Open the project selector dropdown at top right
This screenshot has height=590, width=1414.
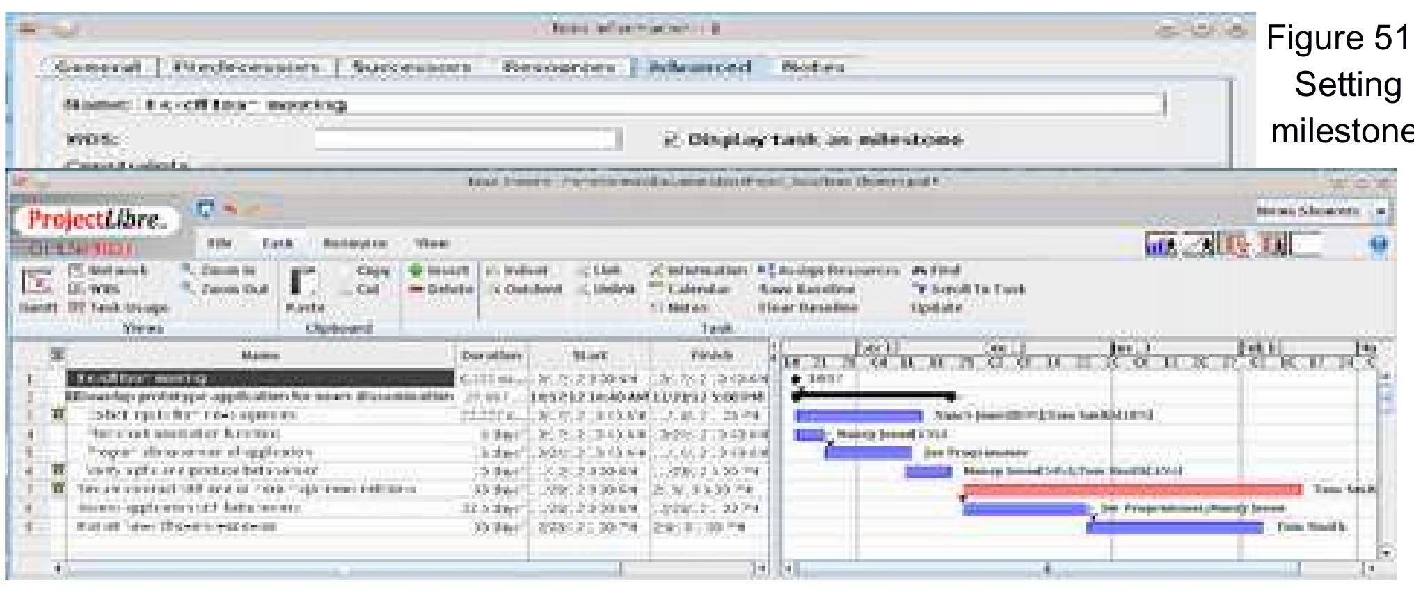[1381, 211]
